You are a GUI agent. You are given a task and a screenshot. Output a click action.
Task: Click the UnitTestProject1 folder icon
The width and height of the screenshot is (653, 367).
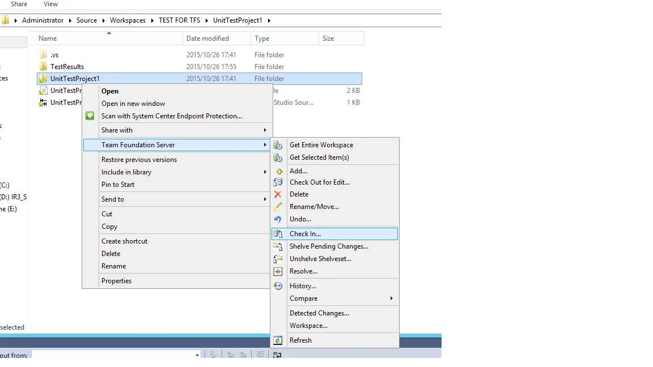point(43,78)
